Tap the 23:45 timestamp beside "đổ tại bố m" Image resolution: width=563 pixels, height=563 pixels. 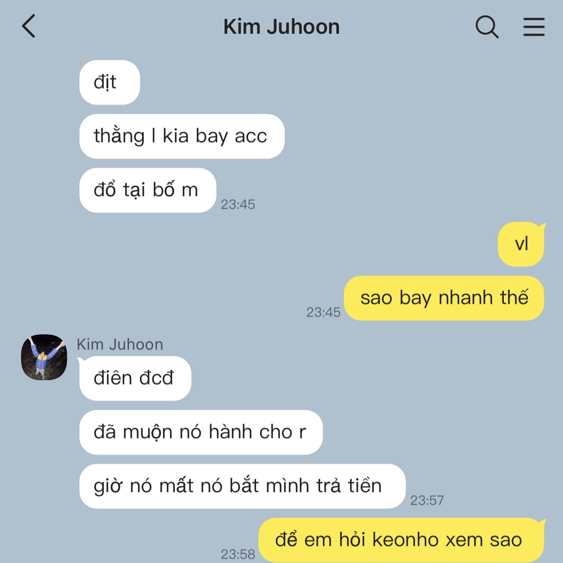[x=238, y=204]
